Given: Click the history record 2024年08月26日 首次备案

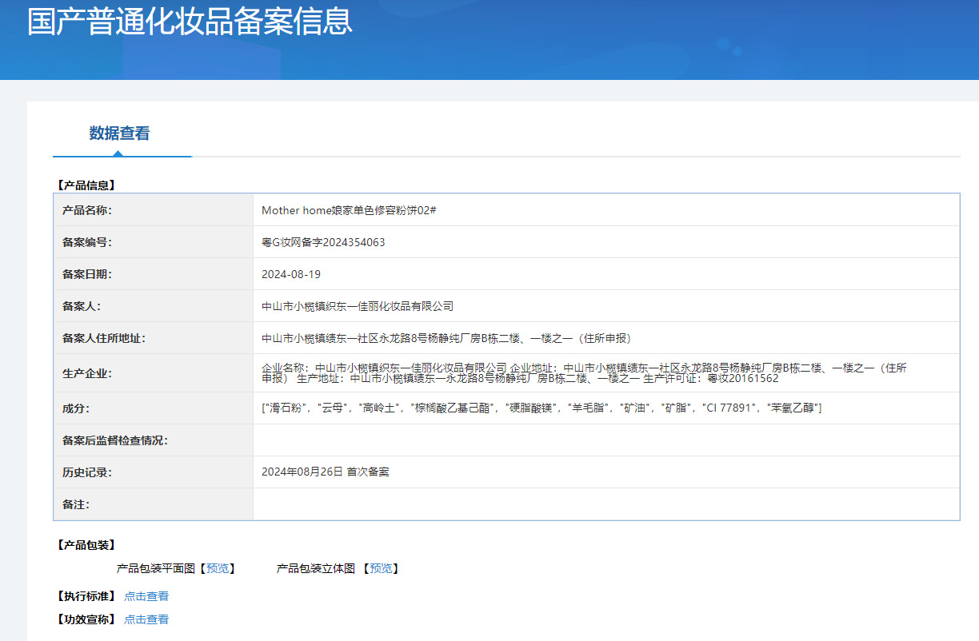Looking at the screenshot, I should pyautogui.click(x=326, y=472).
